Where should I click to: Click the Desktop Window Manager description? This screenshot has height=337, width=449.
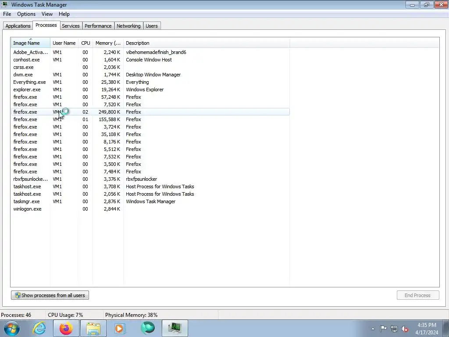point(153,75)
